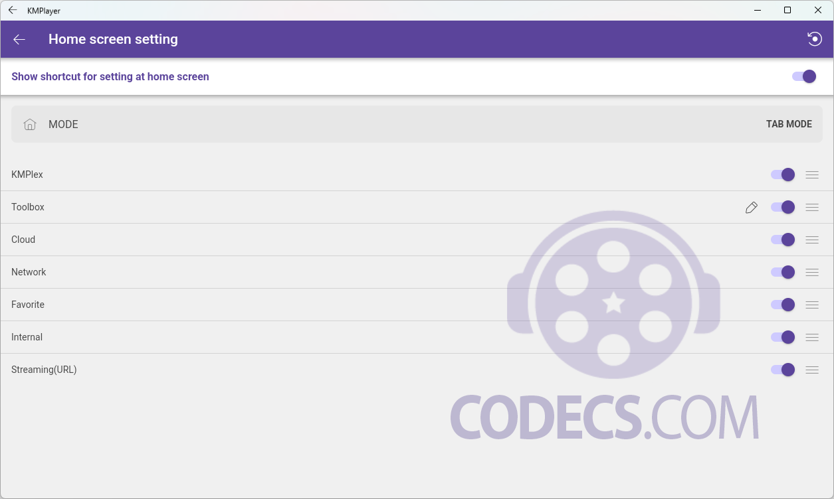
Task: Disable the KMPlex toggle
Action: [x=783, y=175]
